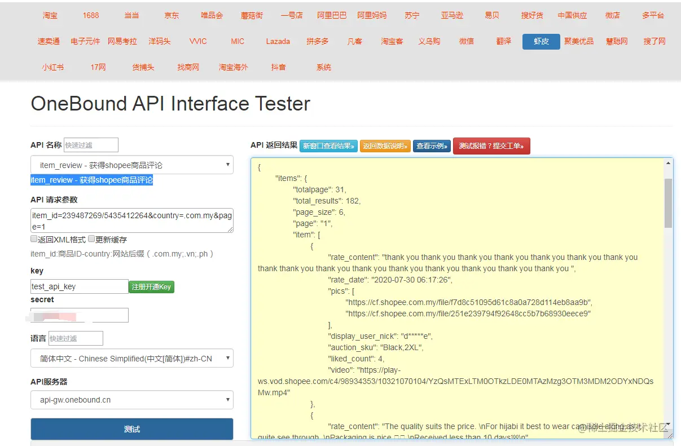Expand the 简体中文 language dropdown
The image size is (681, 446).
point(131,359)
